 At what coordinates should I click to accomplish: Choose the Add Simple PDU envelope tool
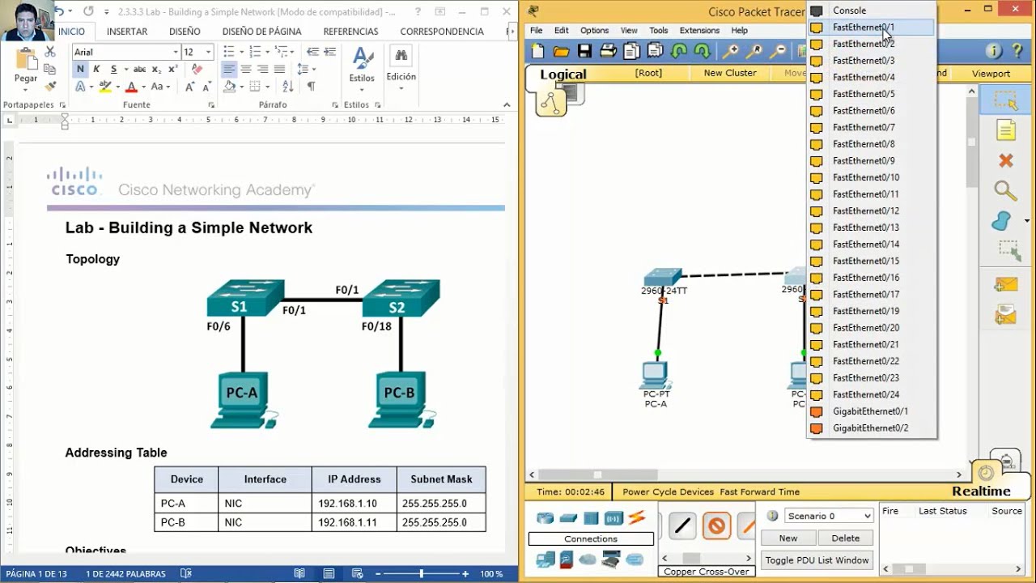click(1005, 284)
